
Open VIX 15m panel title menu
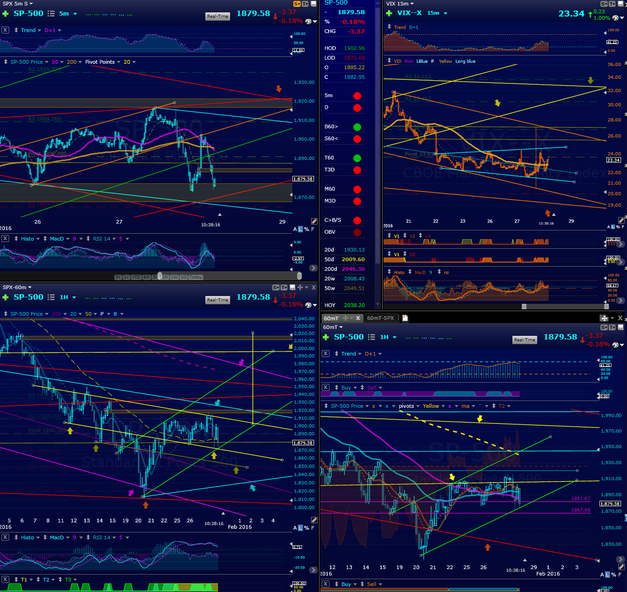pyautogui.click(x=400, y=4)
